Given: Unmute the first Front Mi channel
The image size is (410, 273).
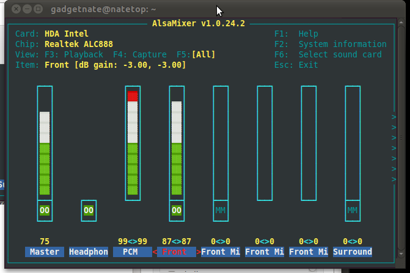Looking at the screenshot, I should [x=221, y=211].
